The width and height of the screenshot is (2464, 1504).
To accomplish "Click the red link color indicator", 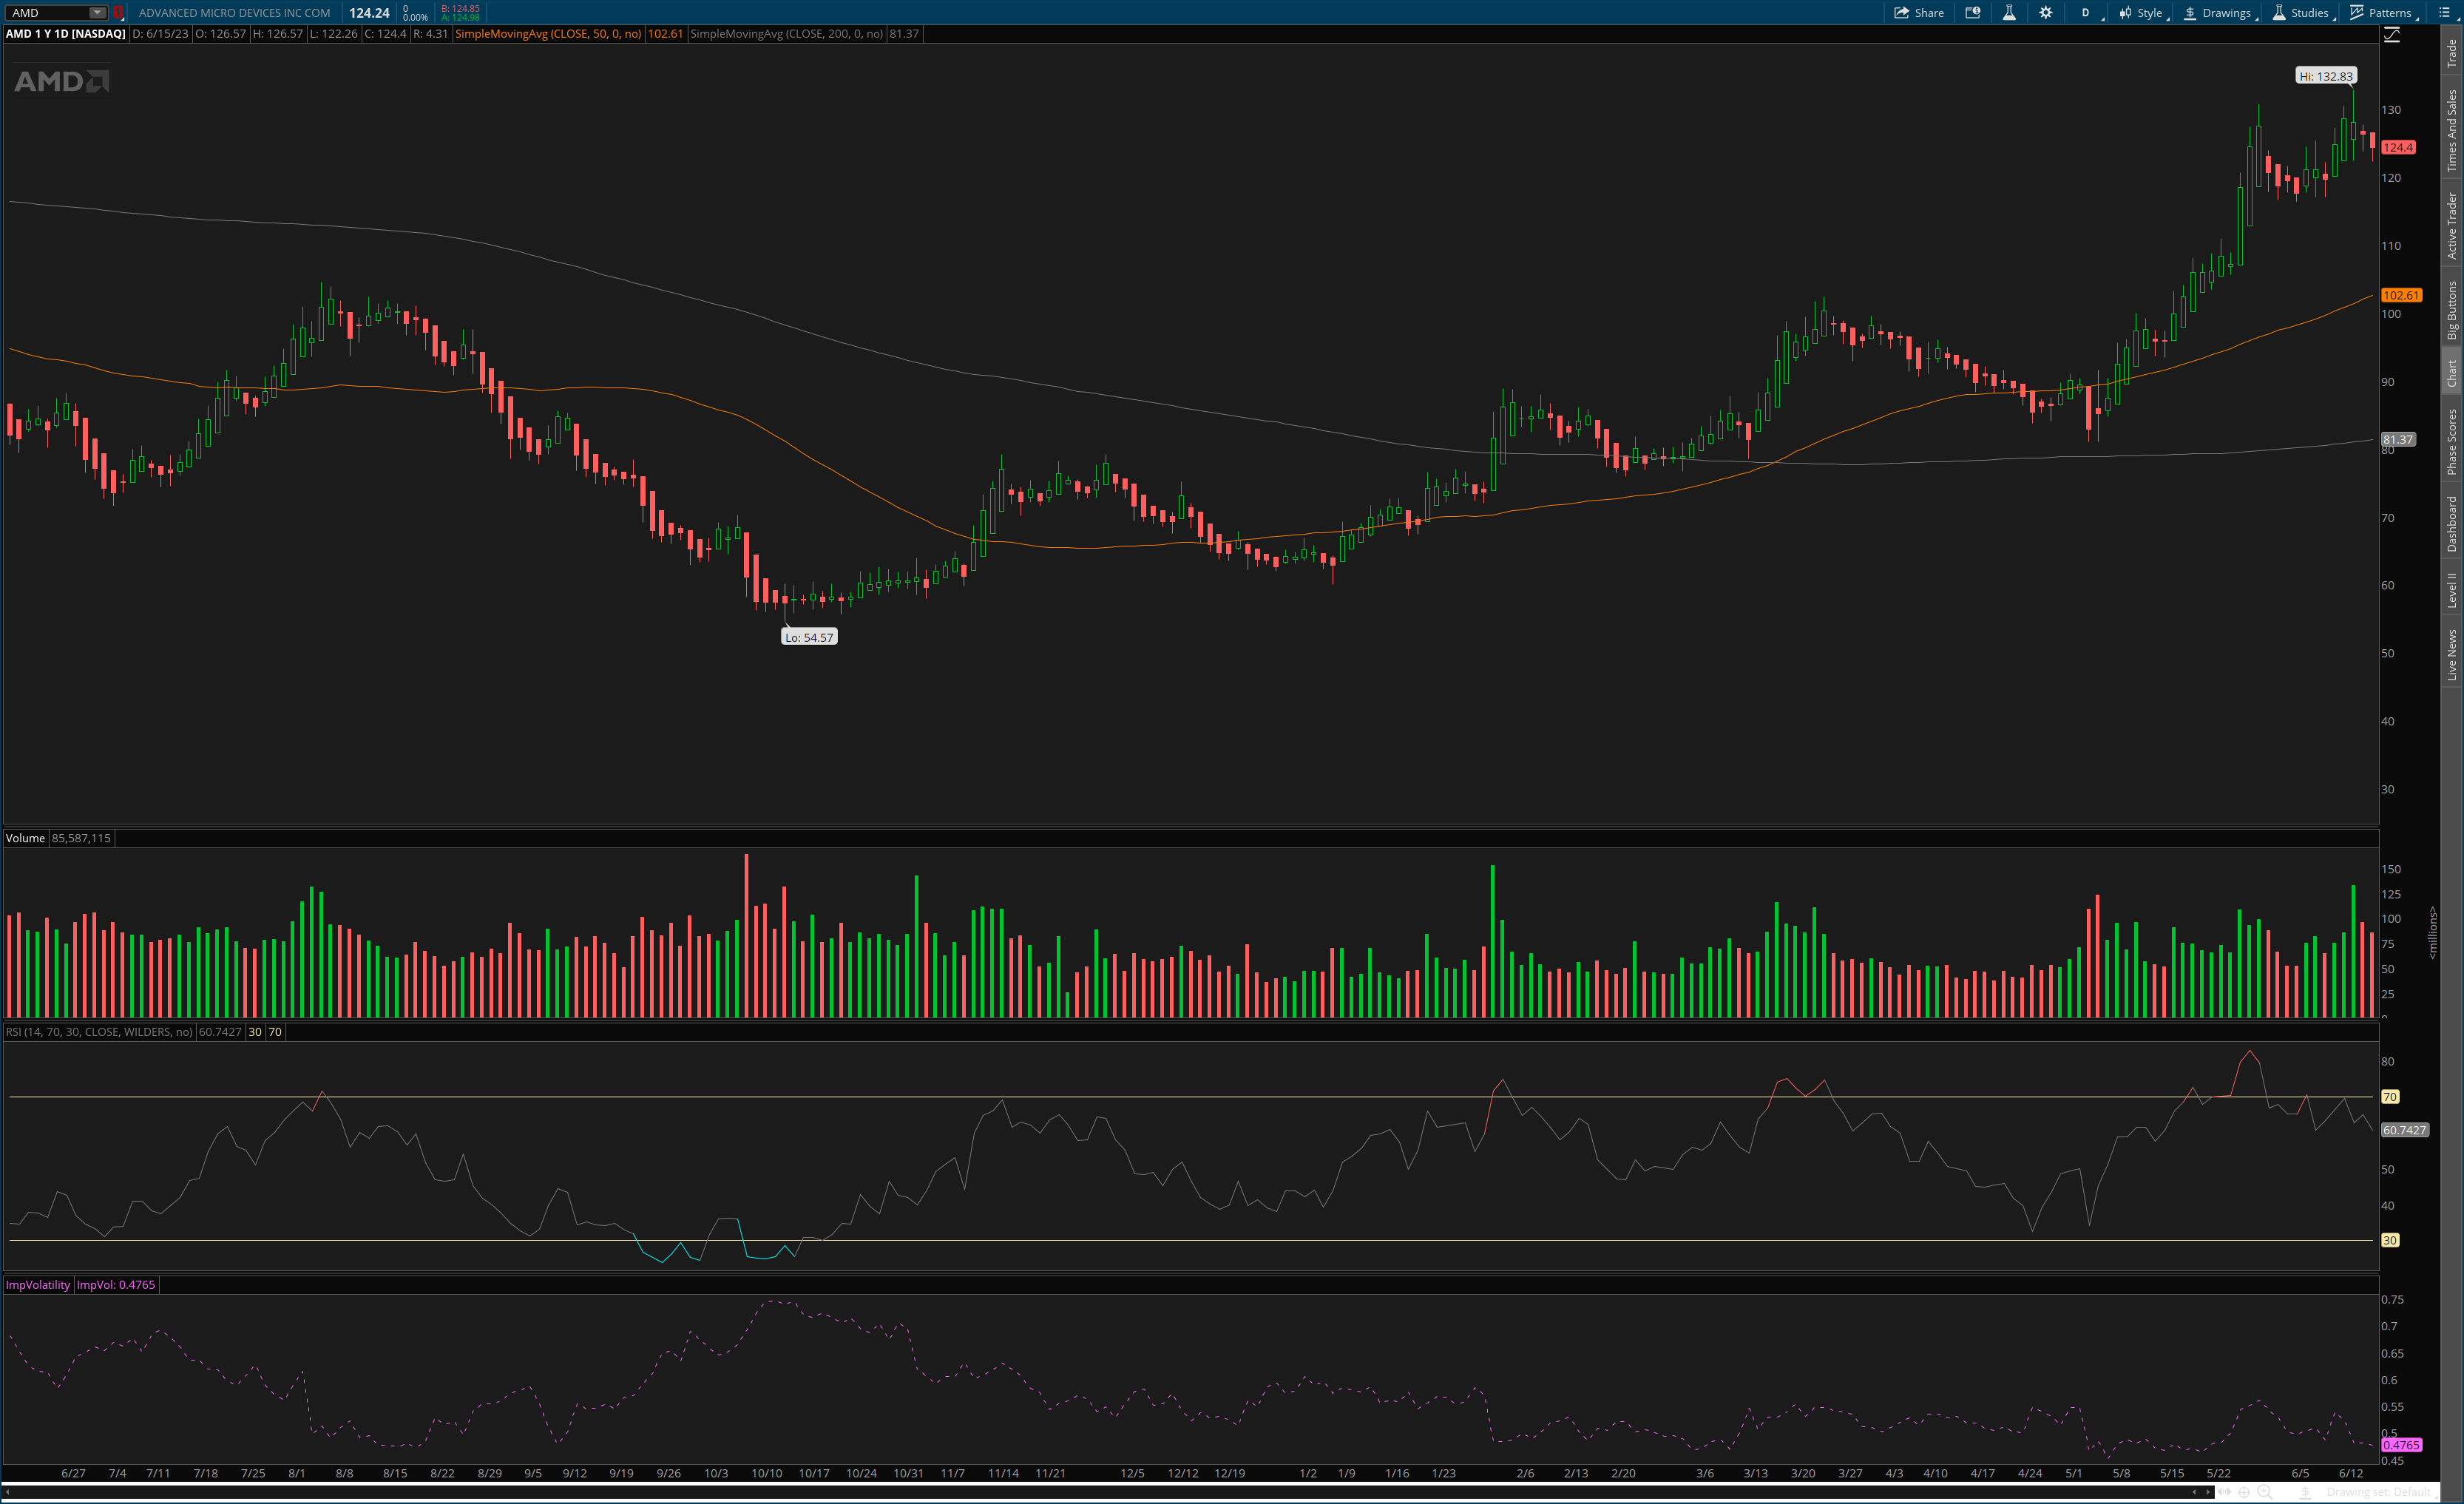I will coord(118,13).
